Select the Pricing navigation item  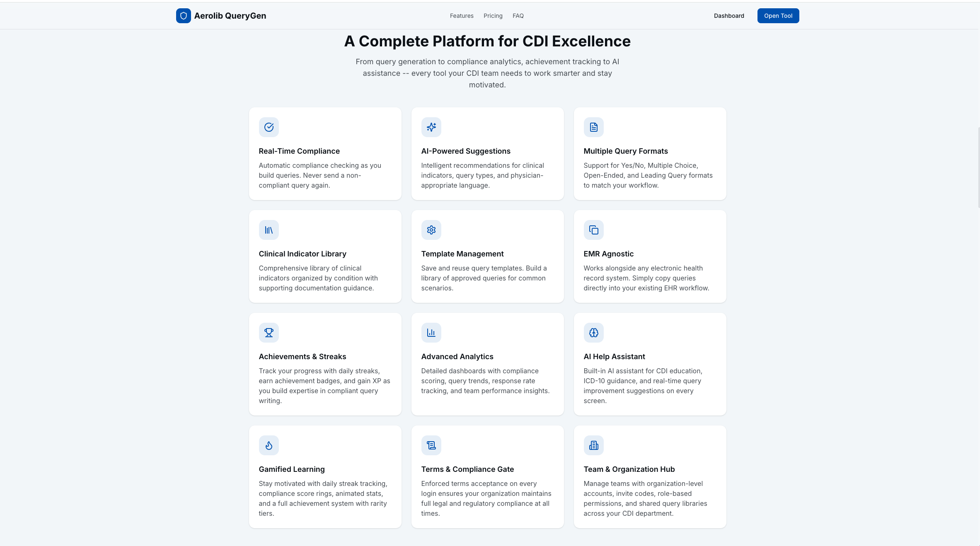pyautogui.click(x=493, y=16)
